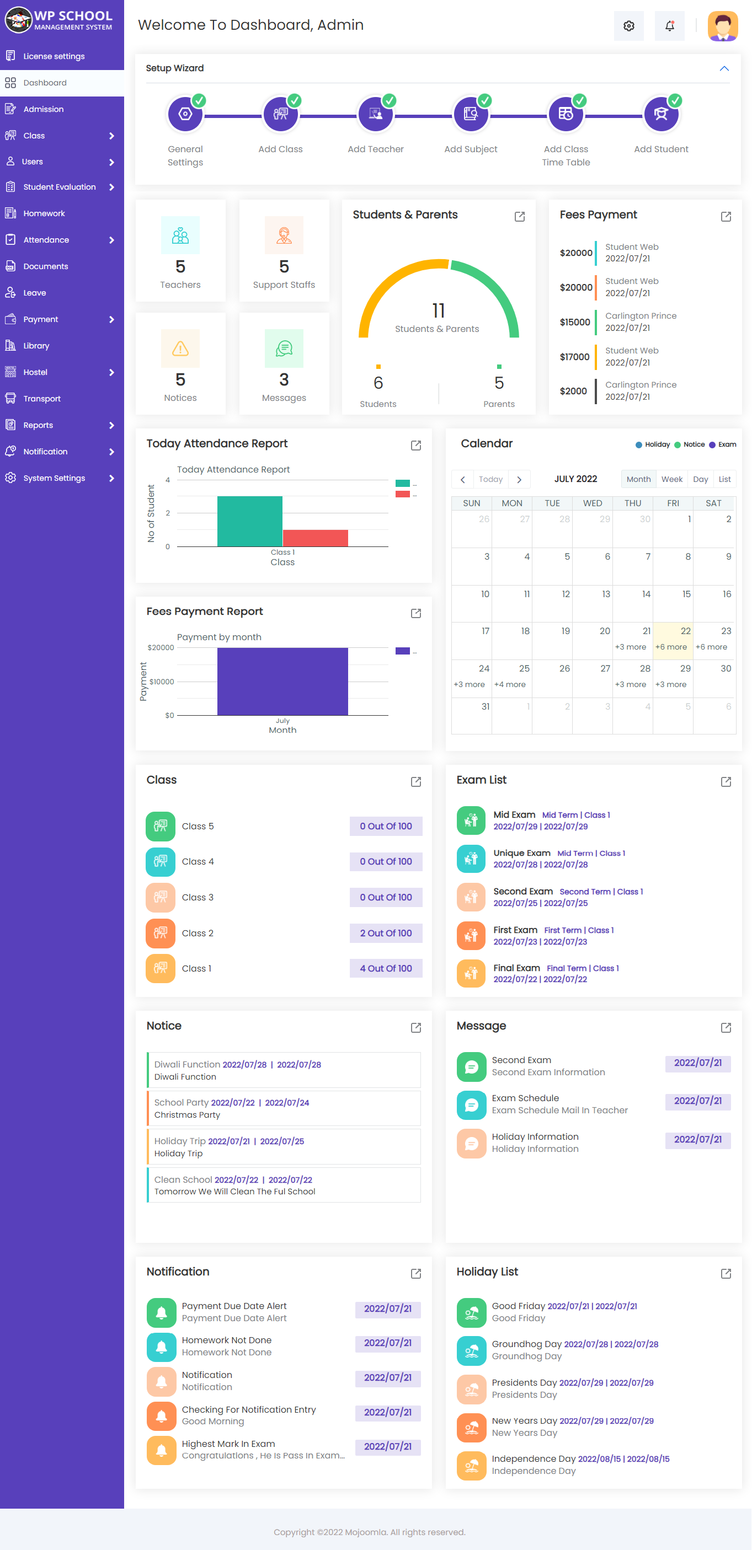Open '+3 more' events on July 24

click(469, 685)
